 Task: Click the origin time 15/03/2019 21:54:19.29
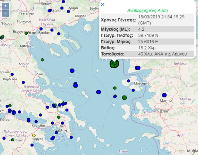[x=161, y=17]
